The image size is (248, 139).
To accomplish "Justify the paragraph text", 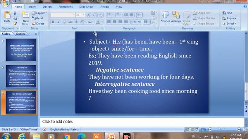I will [x=126, y=22].
